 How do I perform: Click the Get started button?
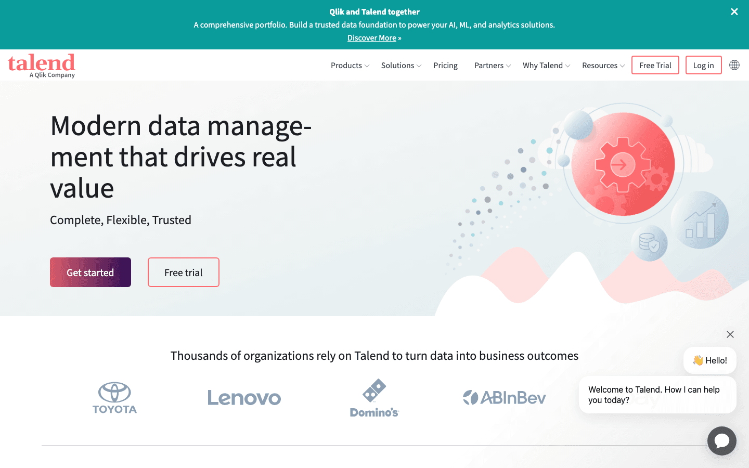coord(91,272)
